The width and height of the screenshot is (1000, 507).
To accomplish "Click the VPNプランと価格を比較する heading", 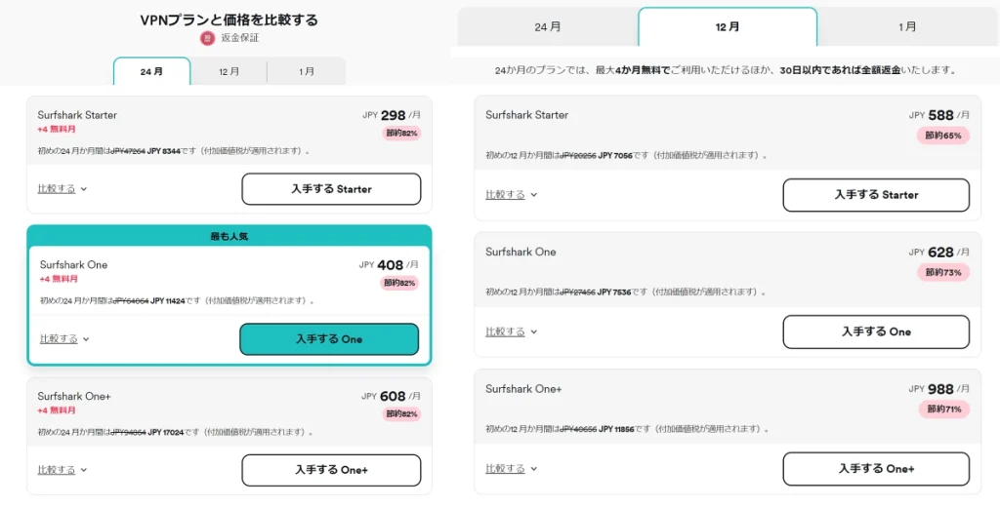I will (229, 19).
